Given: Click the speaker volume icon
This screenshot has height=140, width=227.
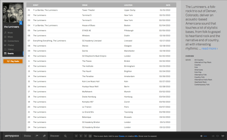Looking at the screenshot, I should click(201, 136).
